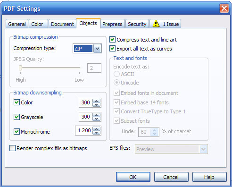232x187 pixels.
Task: Increase Color downsampling value with up arrow
Action: 97,101
